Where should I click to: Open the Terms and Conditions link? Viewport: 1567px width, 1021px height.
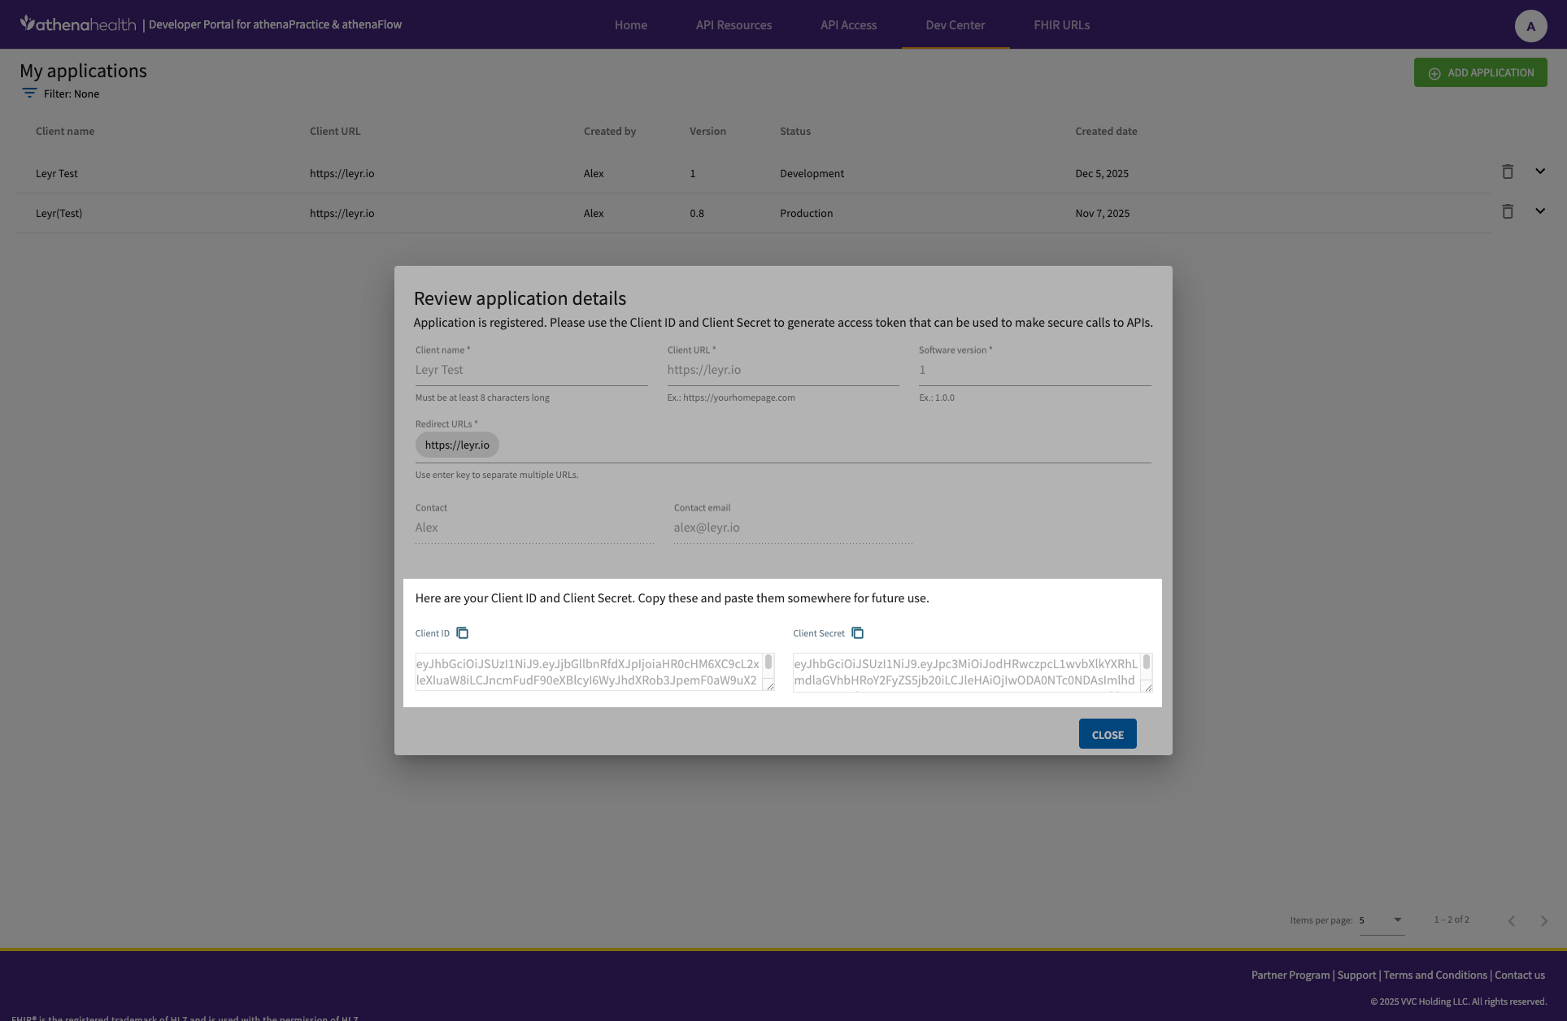(1434, 975)
